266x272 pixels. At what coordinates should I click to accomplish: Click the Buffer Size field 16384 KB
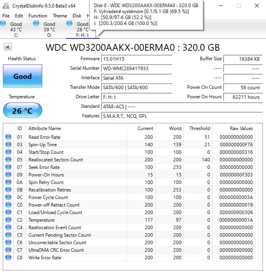tap(243, 59)
